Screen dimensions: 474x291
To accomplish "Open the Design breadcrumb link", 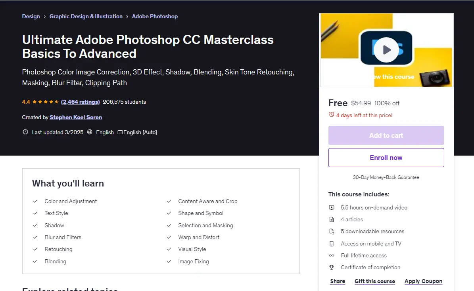I will (x=31, y=16).
